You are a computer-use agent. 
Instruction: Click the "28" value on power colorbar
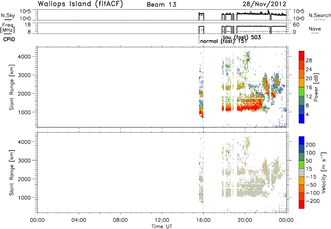pos(309,60)
